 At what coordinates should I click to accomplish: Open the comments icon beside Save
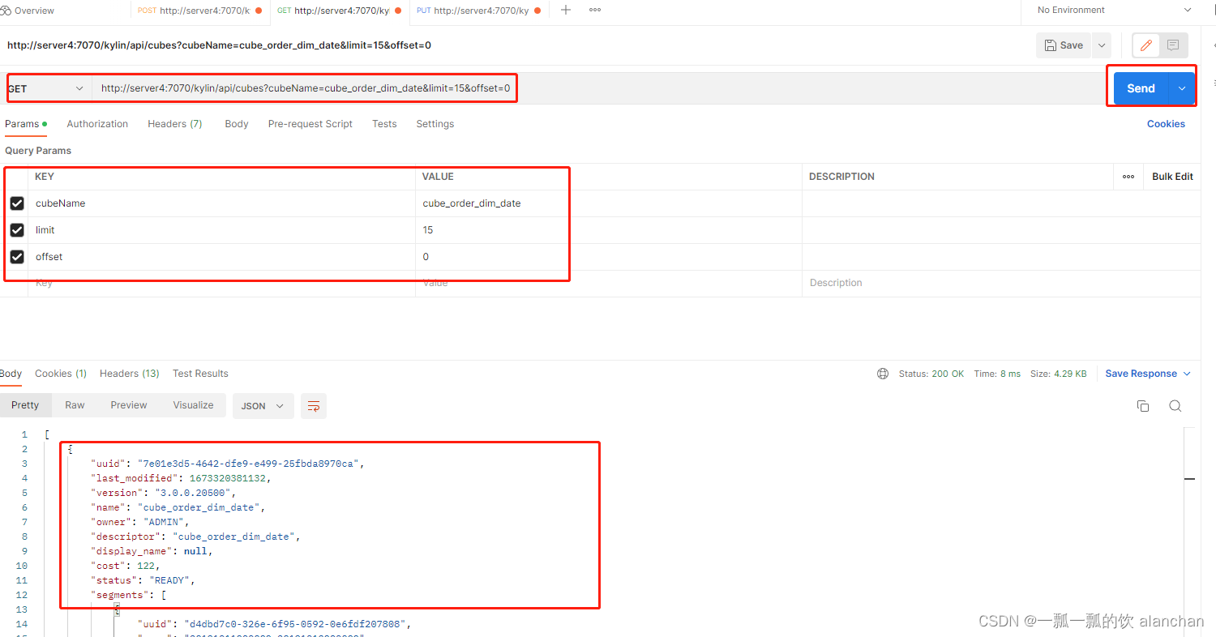click(x=1173, y=45)
